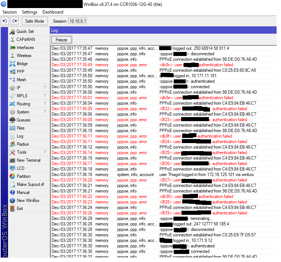The width and height of the screenshot is (281, 262).
Task: Click the Exit door icon
Action: [12, 209]
